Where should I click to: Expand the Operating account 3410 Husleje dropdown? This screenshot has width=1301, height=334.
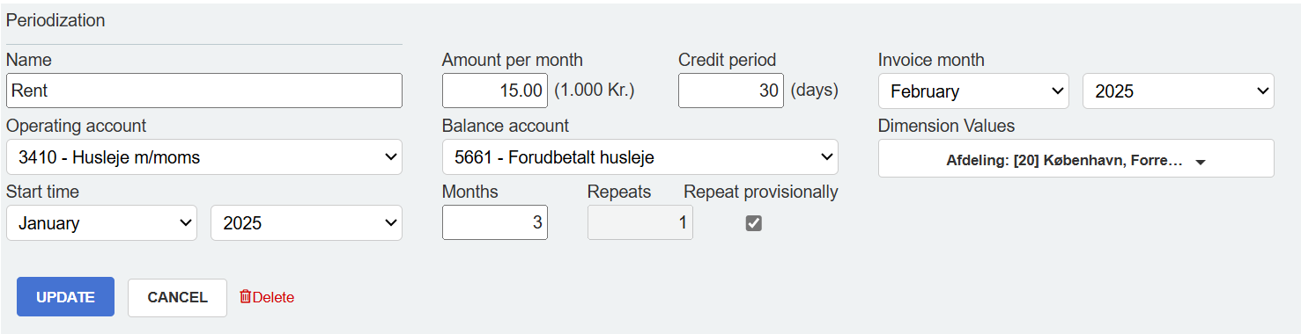pos(204,157)
